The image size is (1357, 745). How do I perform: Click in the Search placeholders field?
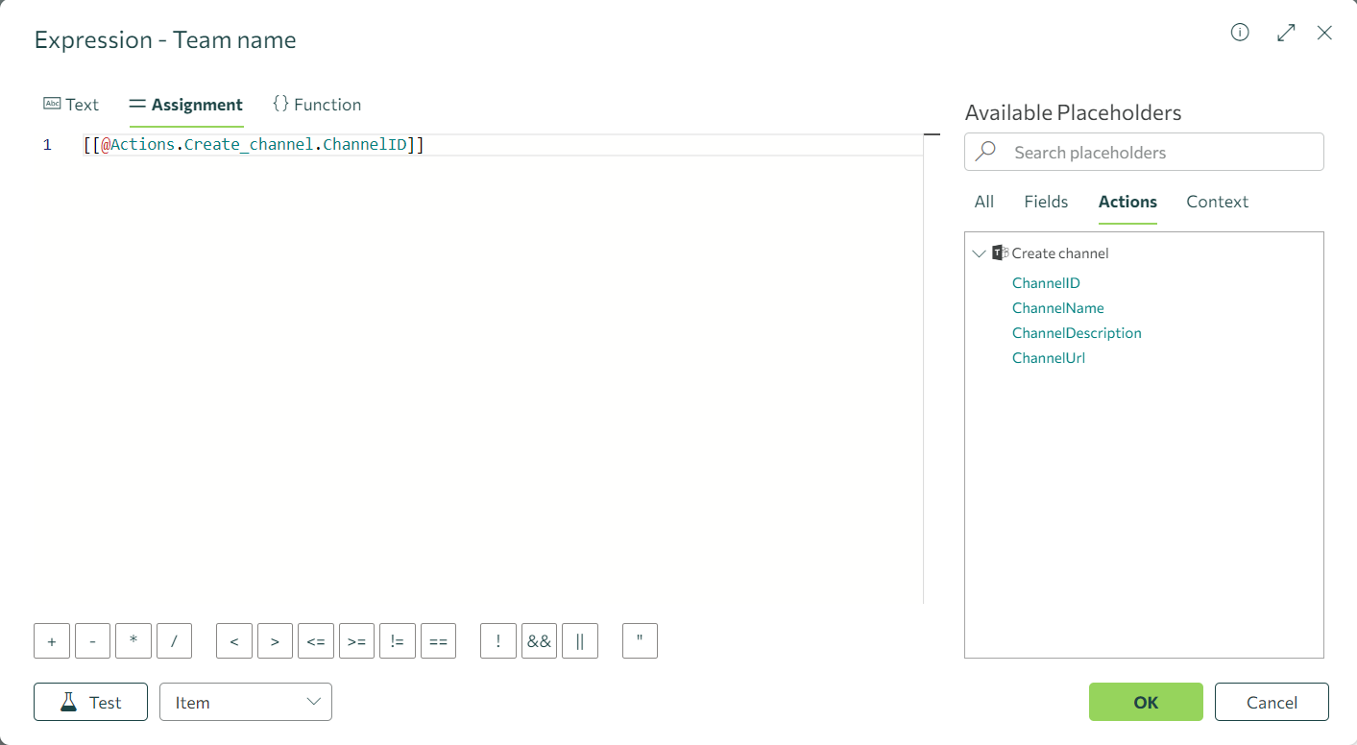[x=1144, y=152]
